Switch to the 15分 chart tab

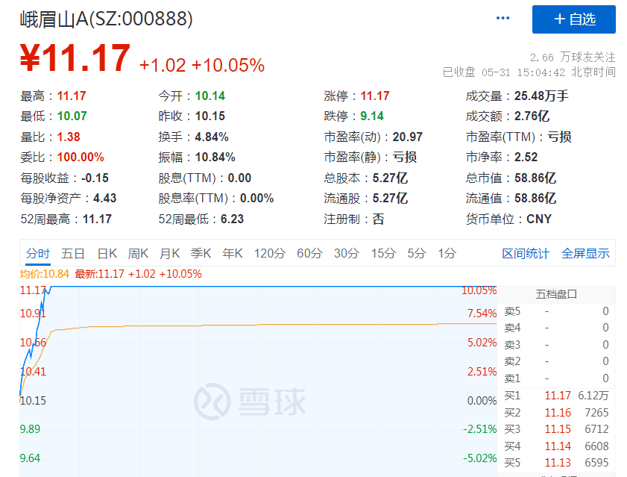click(x=383, y=254)
